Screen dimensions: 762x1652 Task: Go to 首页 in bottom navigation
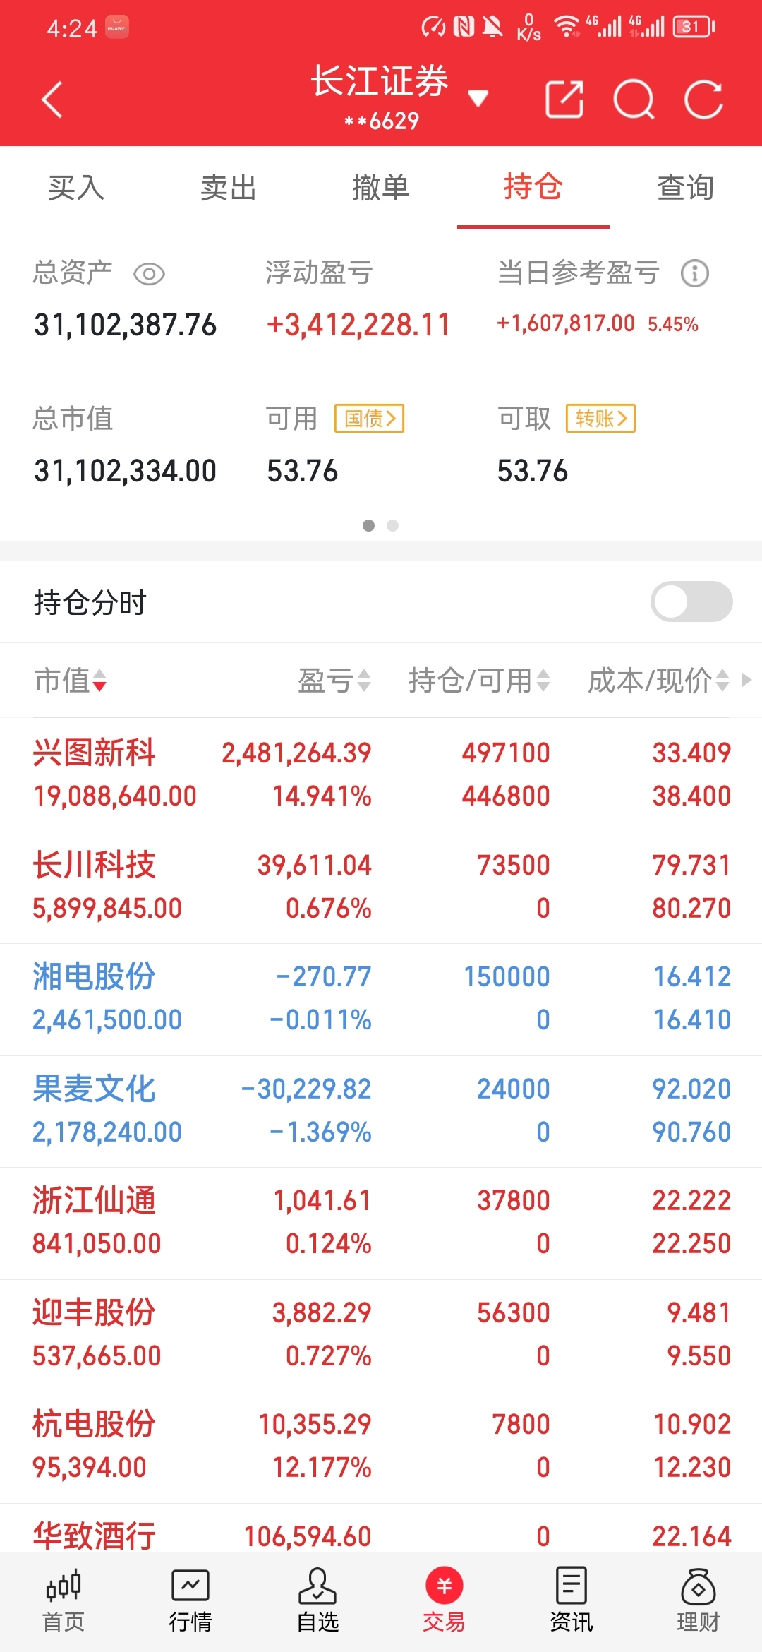[x=64, y=1601]
